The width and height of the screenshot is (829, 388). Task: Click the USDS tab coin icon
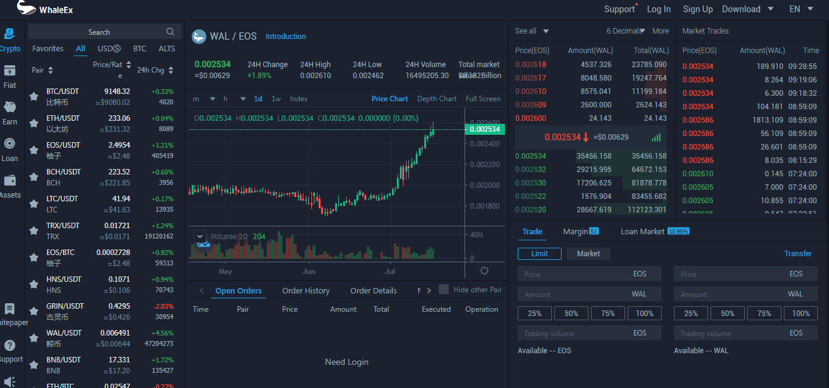117,49
